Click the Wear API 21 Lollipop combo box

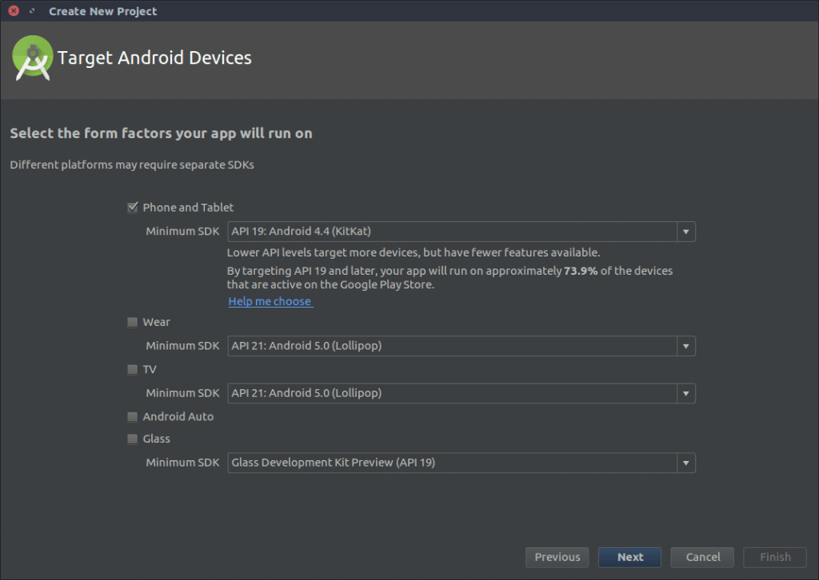pos(461,347)
